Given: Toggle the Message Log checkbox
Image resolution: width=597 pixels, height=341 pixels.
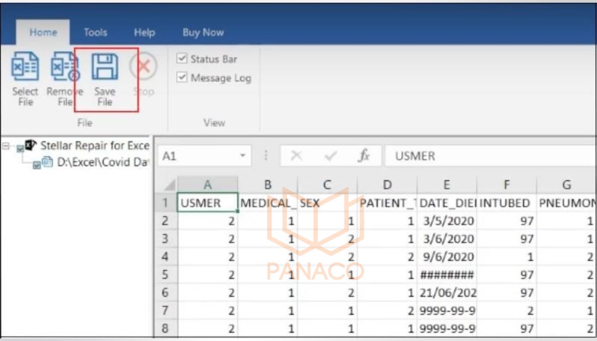Looking at the screenshot, I should (182, 78).
